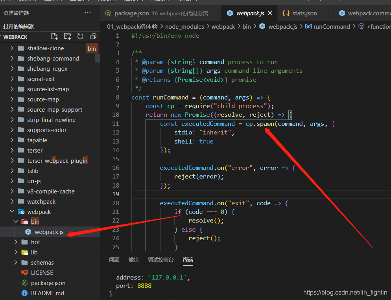Open package.json in the explorer tree

coord(48,283)
